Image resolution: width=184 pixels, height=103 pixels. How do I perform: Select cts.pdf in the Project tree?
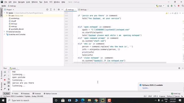pos(14,21)
